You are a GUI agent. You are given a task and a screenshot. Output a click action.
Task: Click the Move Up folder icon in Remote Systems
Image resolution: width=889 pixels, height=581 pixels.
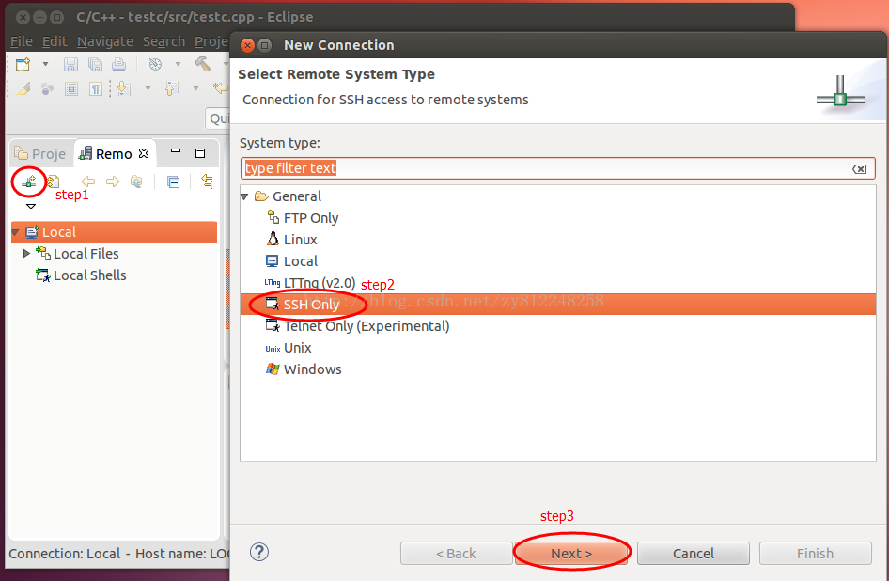pyautogui.click(x=136, y=181)
